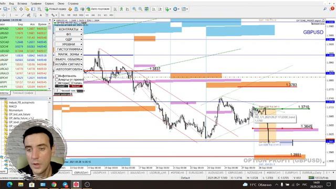
Task: Open the Графики menu
Action: 36,4
